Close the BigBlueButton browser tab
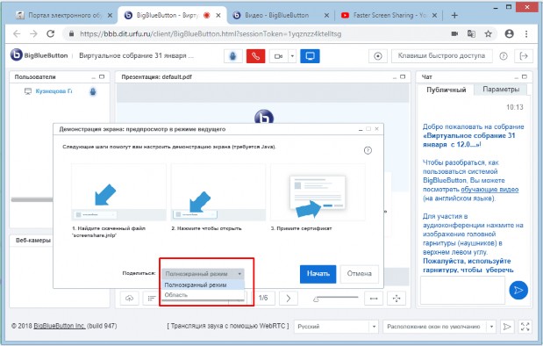The image size is (543, 346). tap(218, 15)
